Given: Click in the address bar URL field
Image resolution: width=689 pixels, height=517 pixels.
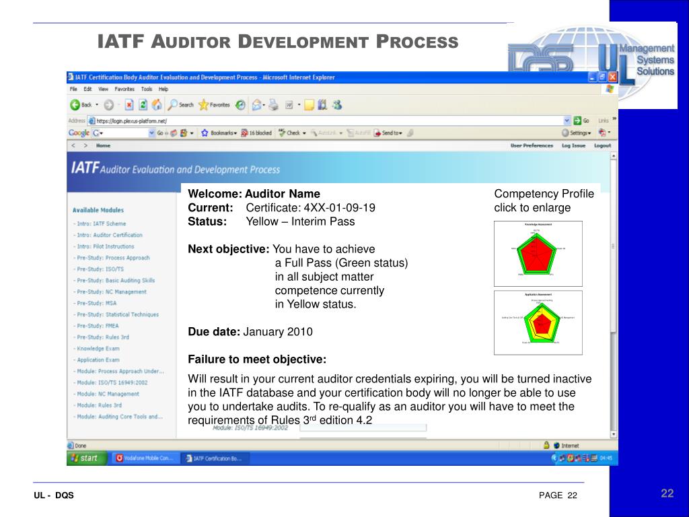Looking at the screenshot, I should click(x=325, y=120).
